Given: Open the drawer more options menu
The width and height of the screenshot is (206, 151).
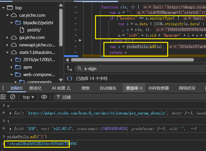Looking at the screenshot, I should [3, 88].
